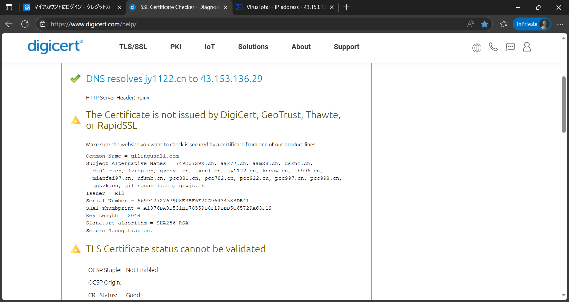Image resolution: width=569 pixels, height=302 pixels.
Task: Click the warning triangle beside certificate not issued
Action: [x=76, y=120]
